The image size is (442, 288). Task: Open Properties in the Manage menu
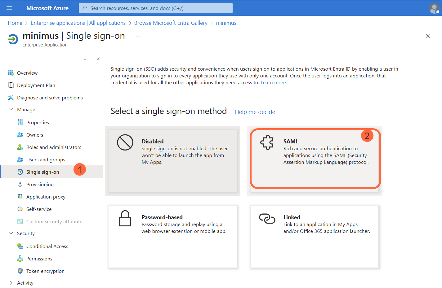click(x=38, y=122)
